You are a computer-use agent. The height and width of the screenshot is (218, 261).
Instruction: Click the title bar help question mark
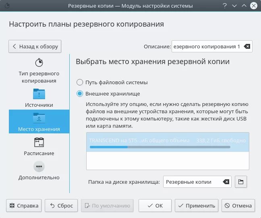click(225, 6)
